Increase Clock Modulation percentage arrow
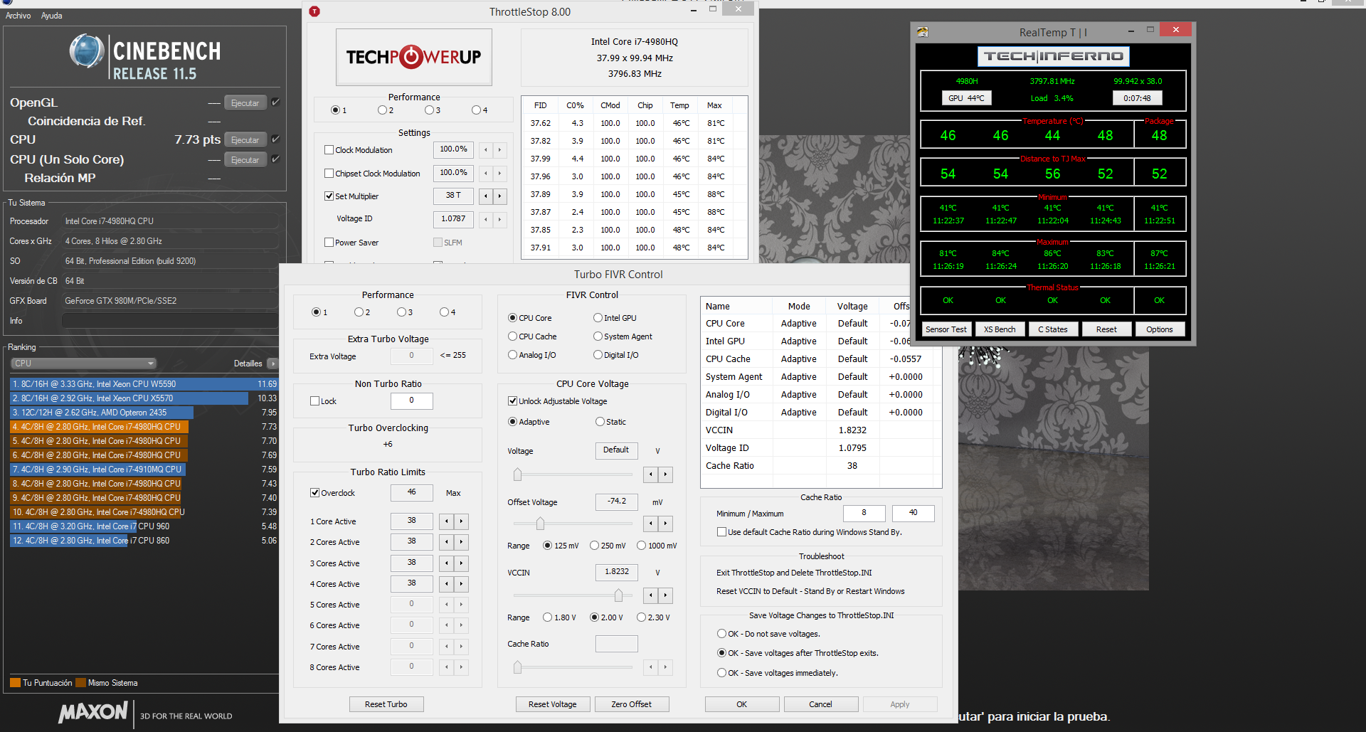This screenshot has height=732, width=1366. 499,149
